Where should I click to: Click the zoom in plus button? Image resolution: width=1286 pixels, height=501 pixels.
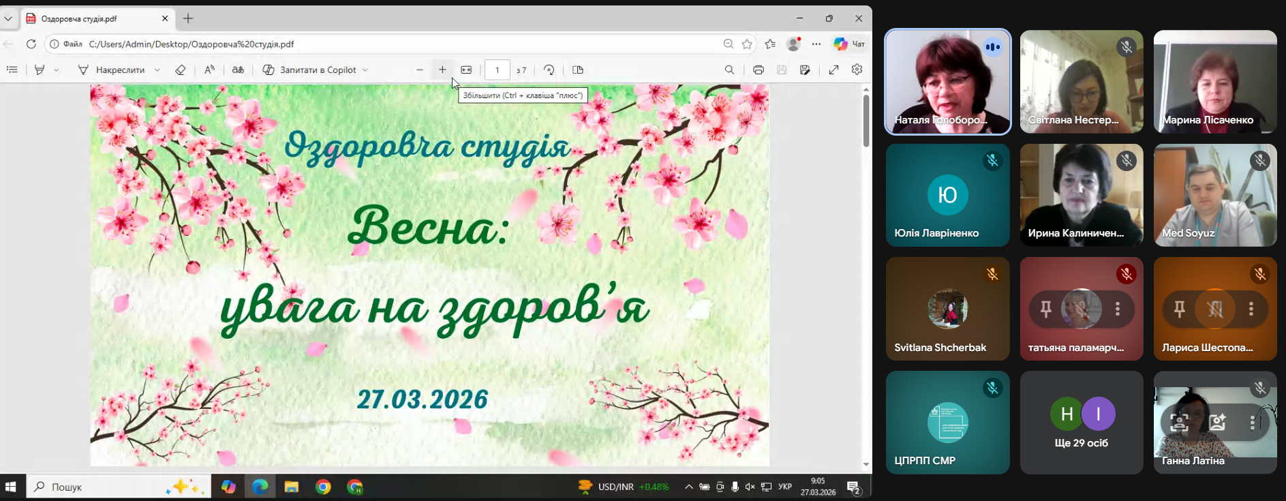coord(442,70)
